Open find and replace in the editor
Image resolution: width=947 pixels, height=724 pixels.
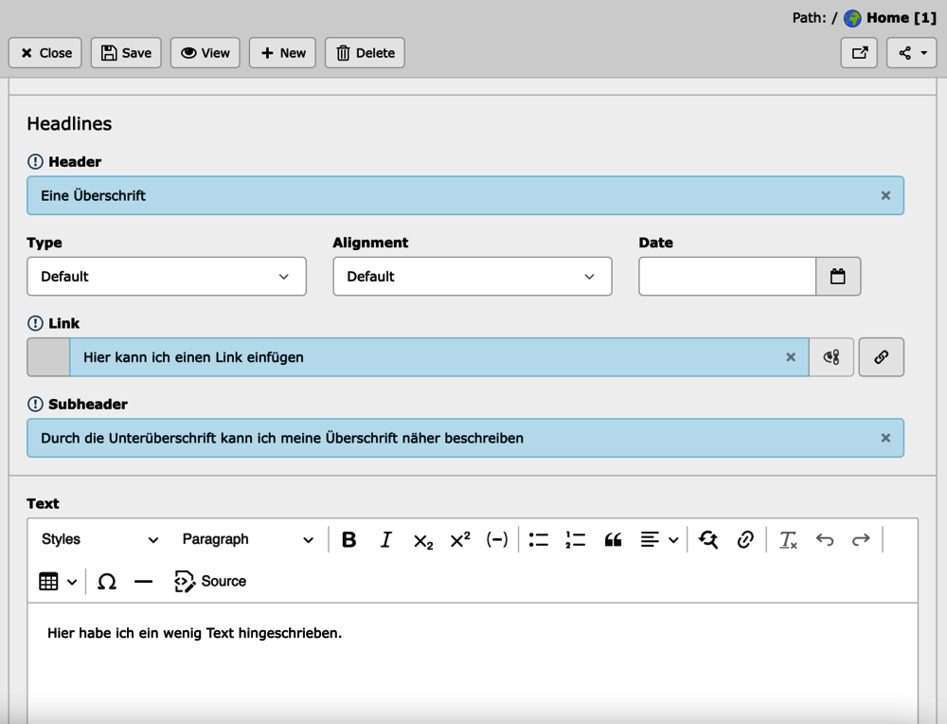click(708, 539)
